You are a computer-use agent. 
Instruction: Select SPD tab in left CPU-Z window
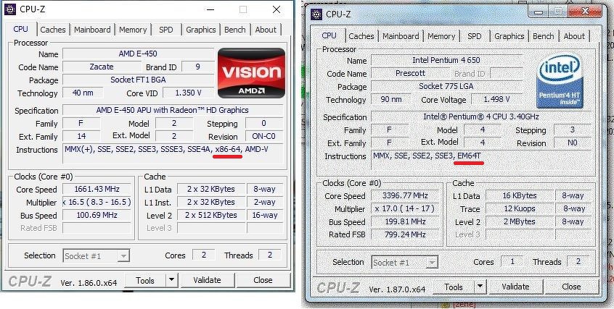click(x=166, y=30)
